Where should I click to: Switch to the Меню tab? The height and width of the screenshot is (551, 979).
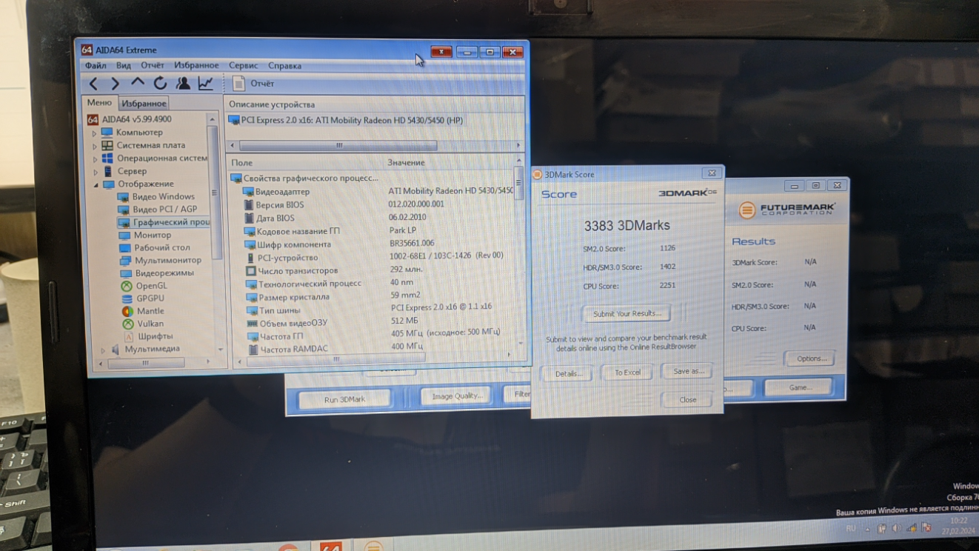(x=99, y=103)
